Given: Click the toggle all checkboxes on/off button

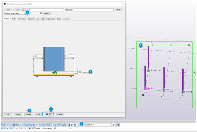Looking at the screenshot, I should 49,114.
